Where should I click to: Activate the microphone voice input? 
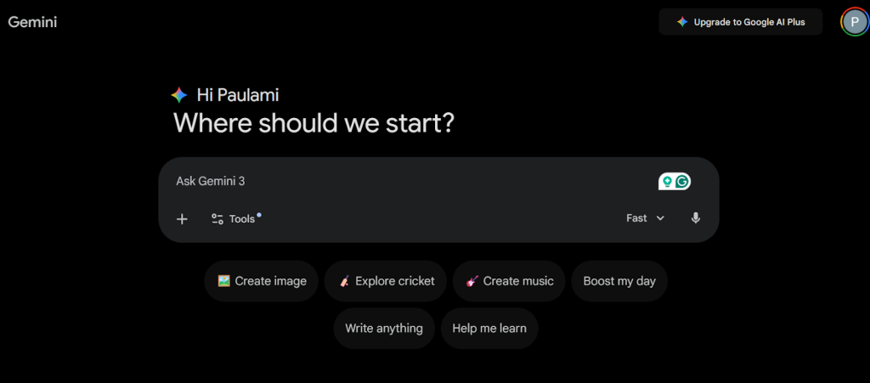pos(696,218)
